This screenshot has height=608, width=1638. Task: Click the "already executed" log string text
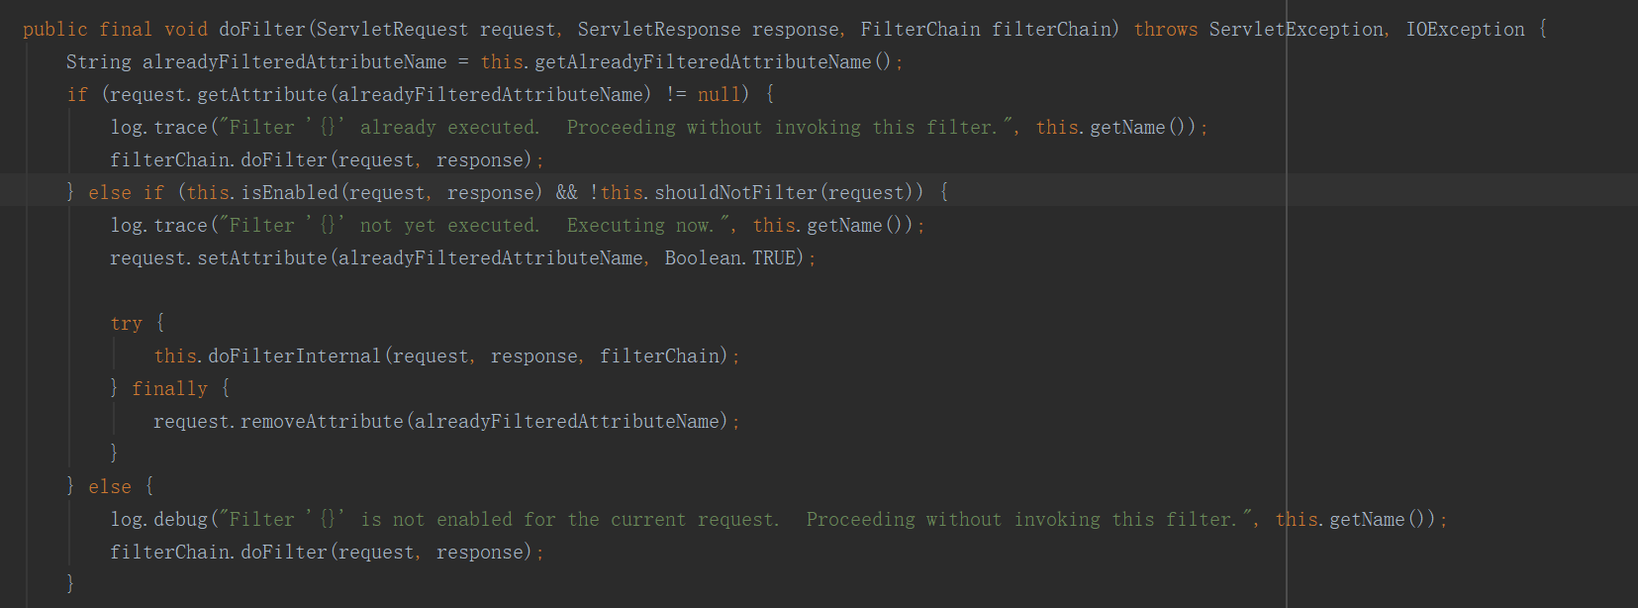pos(449,128)
